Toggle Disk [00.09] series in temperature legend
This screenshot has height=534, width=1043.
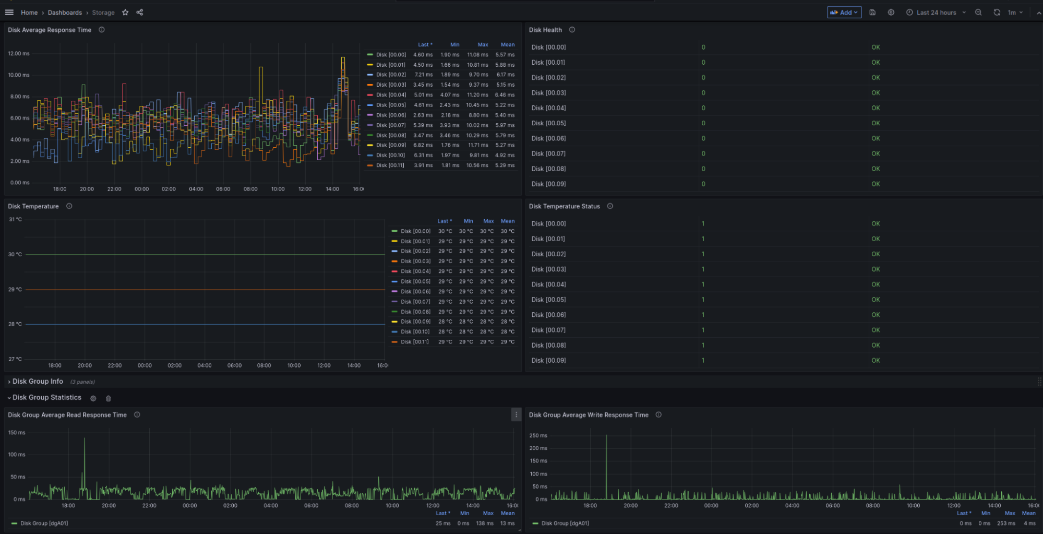click(415, 322)
